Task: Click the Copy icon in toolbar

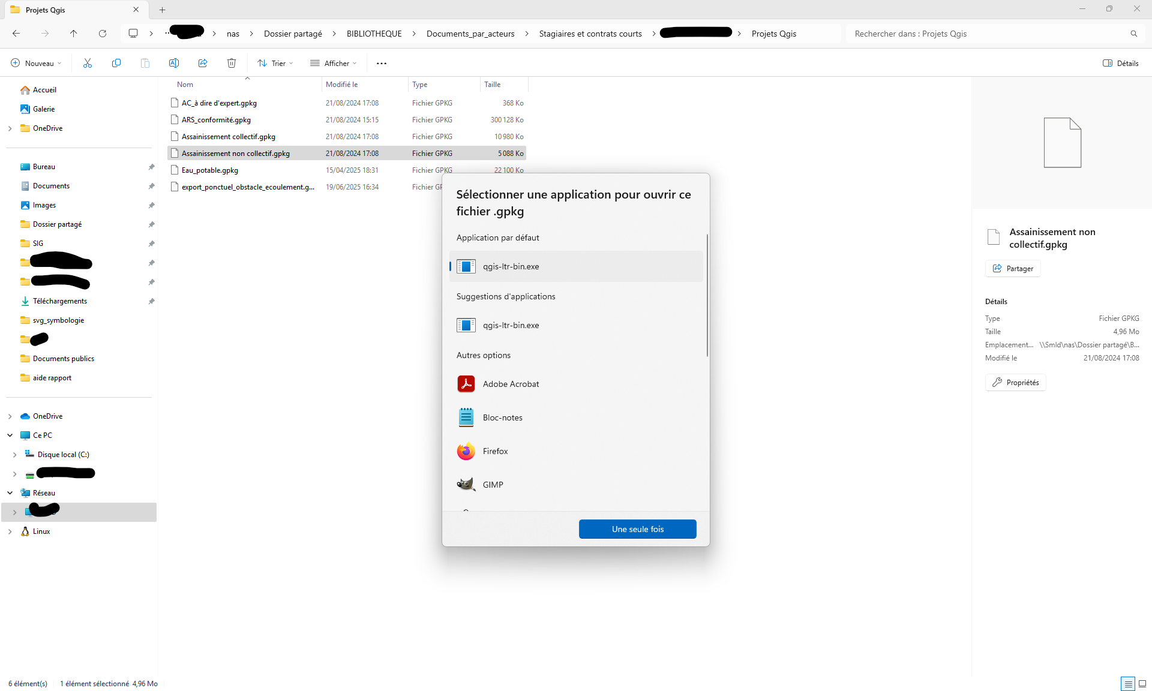Action: pos(116,63)
